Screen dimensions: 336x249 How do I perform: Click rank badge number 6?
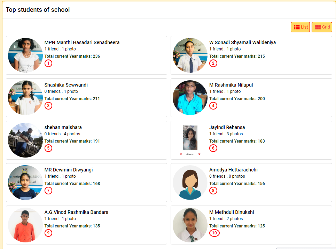pyautogui.click(x=213, y=148)
